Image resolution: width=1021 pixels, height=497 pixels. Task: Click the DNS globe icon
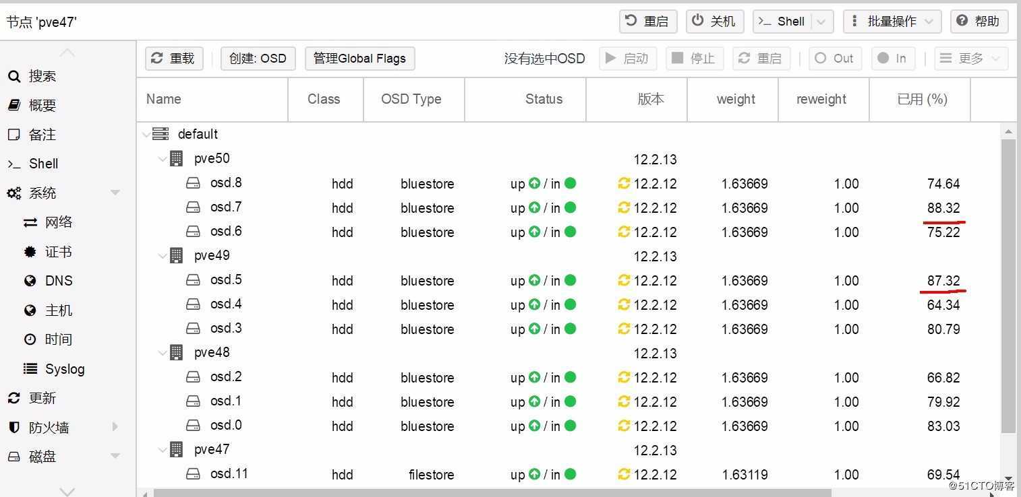click(x=30, y=281)
